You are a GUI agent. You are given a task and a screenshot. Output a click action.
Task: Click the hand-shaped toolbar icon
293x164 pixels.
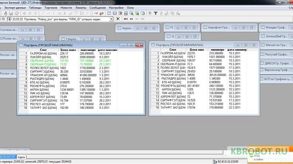pyautogui.click(x=5, y=13)
